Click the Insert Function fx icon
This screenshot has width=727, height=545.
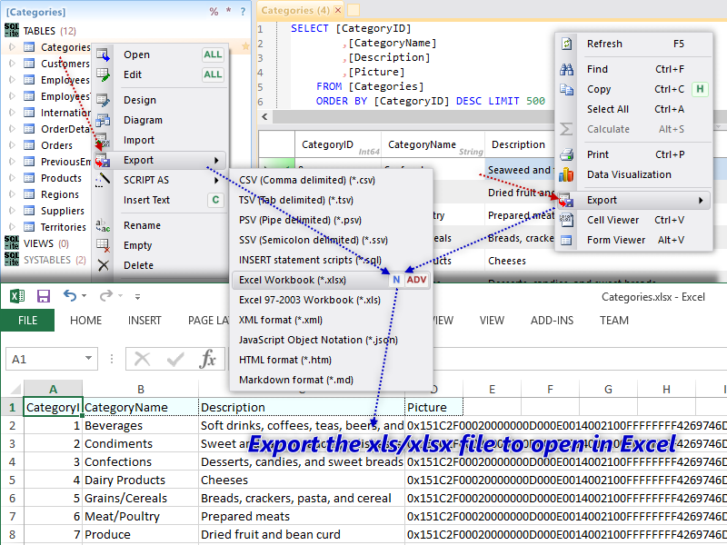coord(207,359)
